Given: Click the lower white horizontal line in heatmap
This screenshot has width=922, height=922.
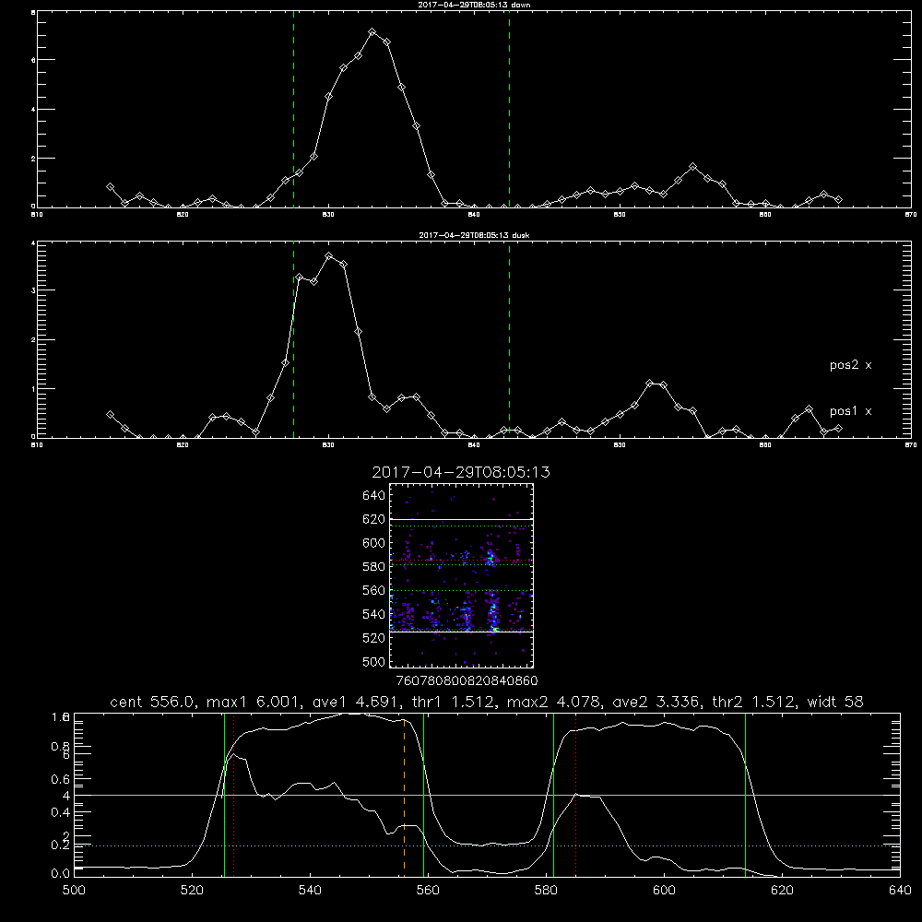Looking at the screenshot, I should click(462, 632).
